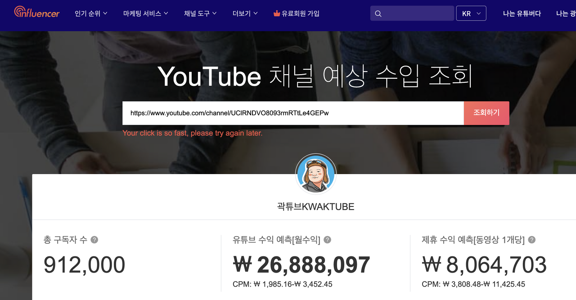Click the influencer logo
Screen dimensions: 576x300
[x=37, y=12]
